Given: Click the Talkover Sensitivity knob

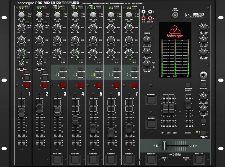Looking at the screenshot, I should 147,40.
